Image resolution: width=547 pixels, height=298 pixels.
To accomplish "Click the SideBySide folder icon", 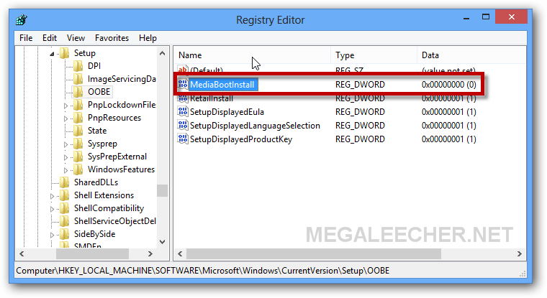I will tap(64, 233).
